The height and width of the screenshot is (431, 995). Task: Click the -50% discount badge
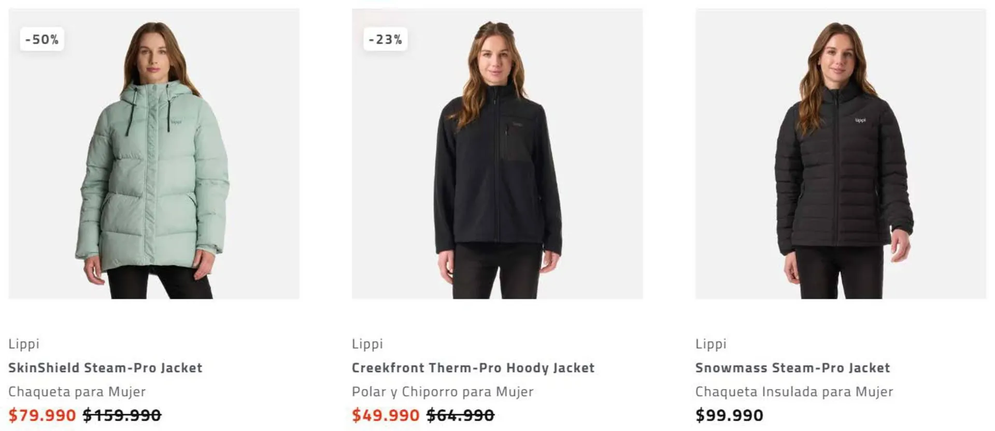42,39
